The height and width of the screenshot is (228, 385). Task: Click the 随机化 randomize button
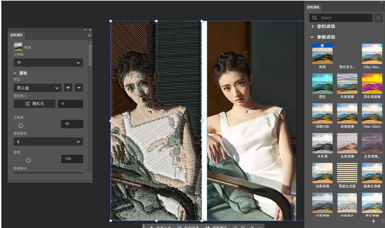coord(34,104)
